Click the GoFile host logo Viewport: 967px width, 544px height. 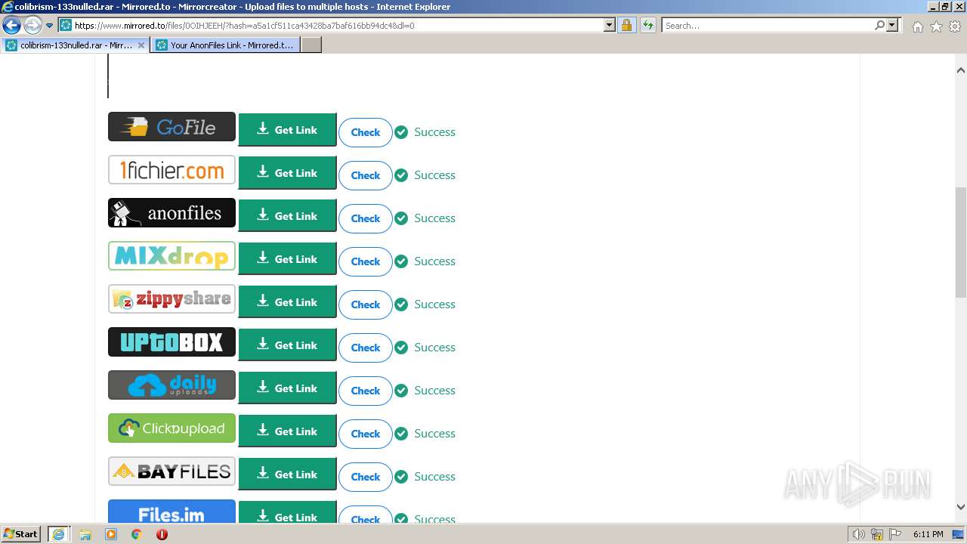(x=171, y=127)
